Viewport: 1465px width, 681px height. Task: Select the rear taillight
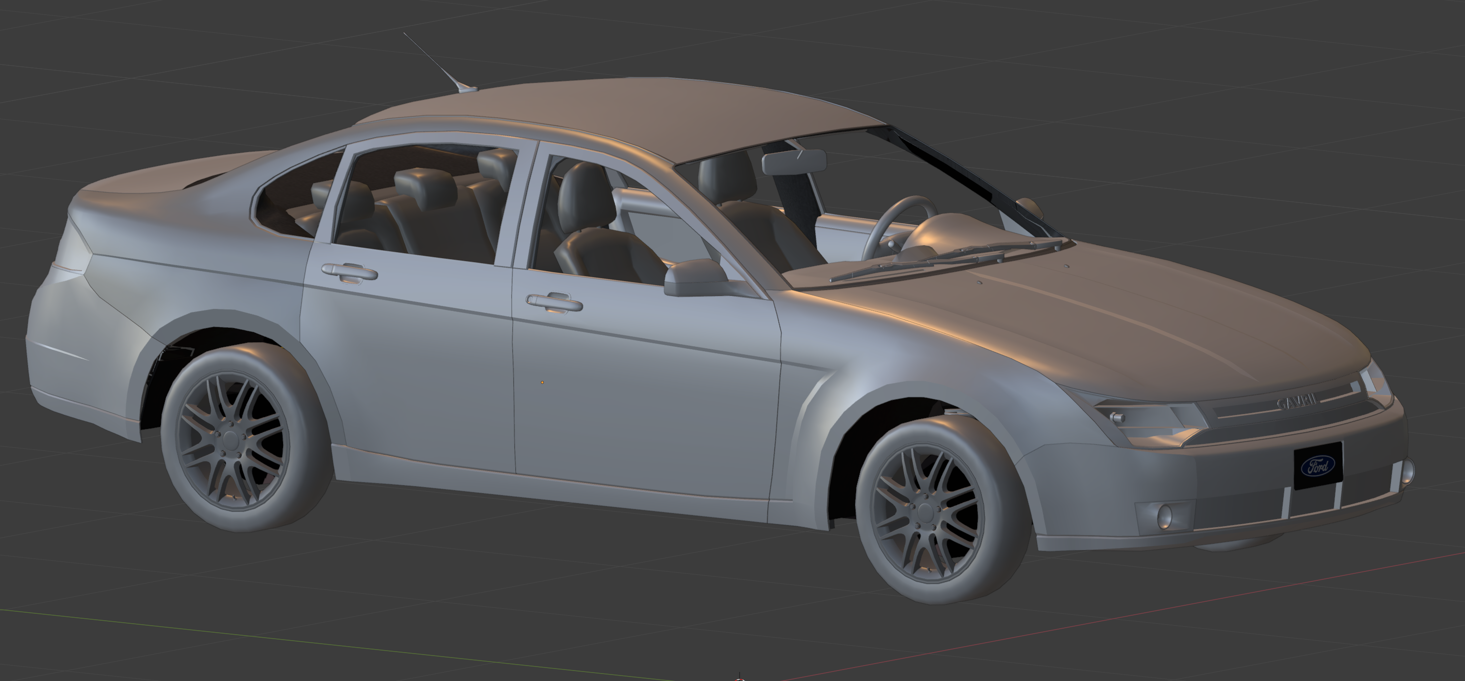click(x=73, y=245)
